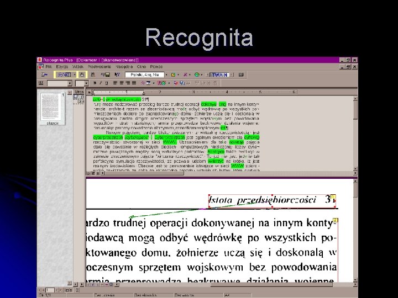Click the ruler/units icon on formatting bar

click(41, 83)
